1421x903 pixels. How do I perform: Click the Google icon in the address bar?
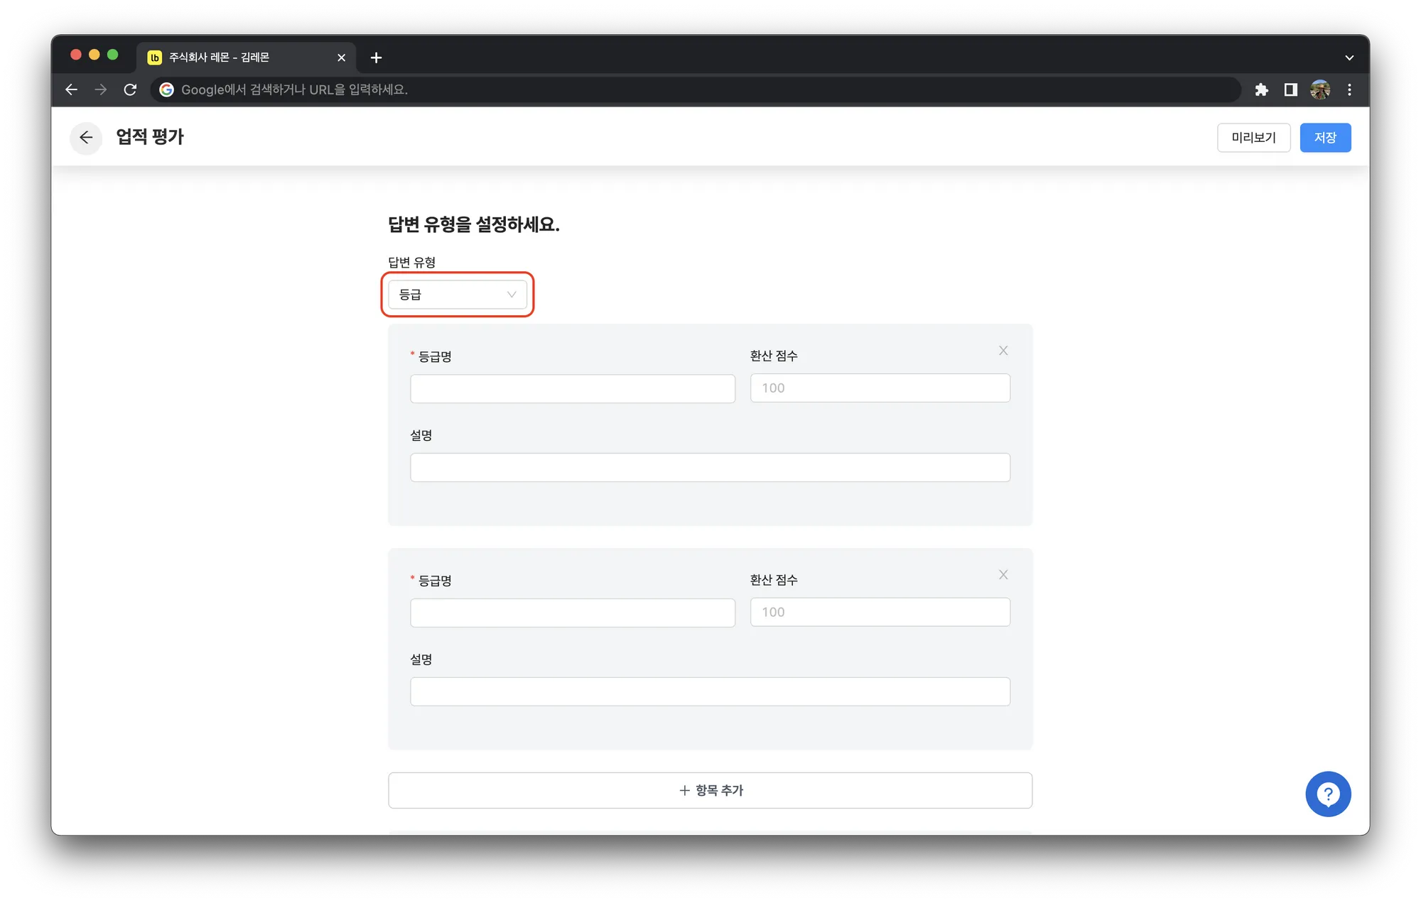click(166, 89)
